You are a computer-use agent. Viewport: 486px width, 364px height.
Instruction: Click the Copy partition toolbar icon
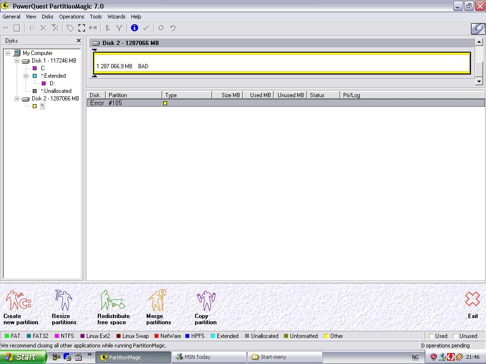click(x=17, y=28)
